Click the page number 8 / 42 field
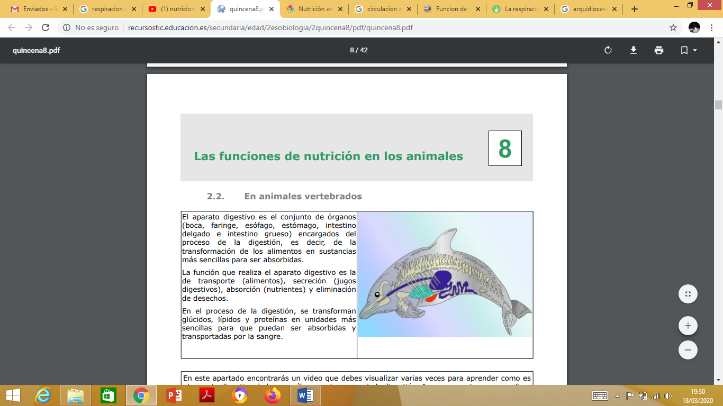This screenshot has height=406, width=723. coord(359,50)
